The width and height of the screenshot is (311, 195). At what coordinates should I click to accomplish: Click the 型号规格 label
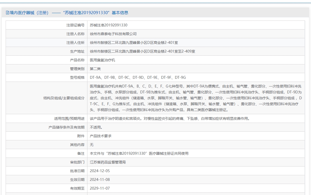pyautogui.click(x=77, y=77)
